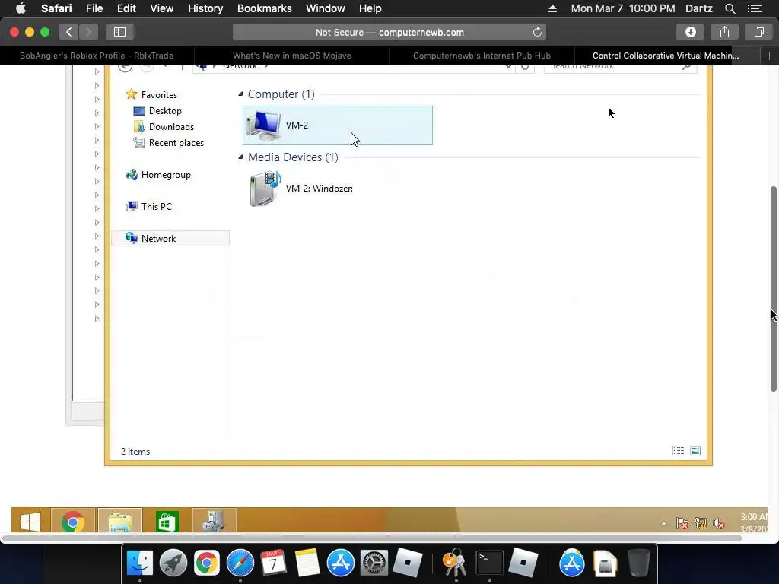Open the History menu
The width and height of the screenshot is (779, 584).
205,8
